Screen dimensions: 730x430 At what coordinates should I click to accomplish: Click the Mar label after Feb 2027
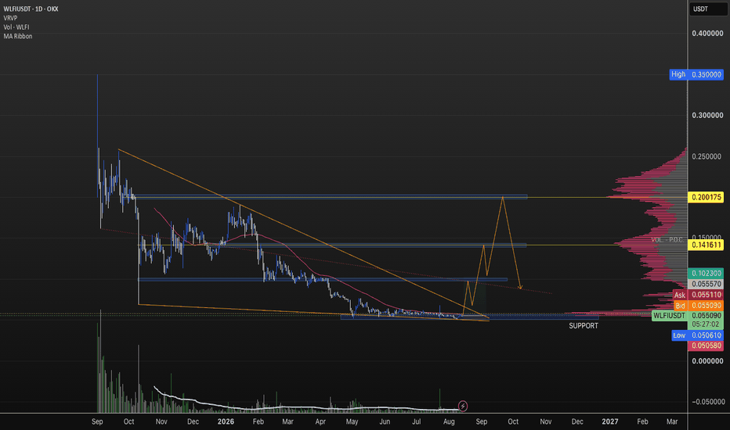(672, 421)
